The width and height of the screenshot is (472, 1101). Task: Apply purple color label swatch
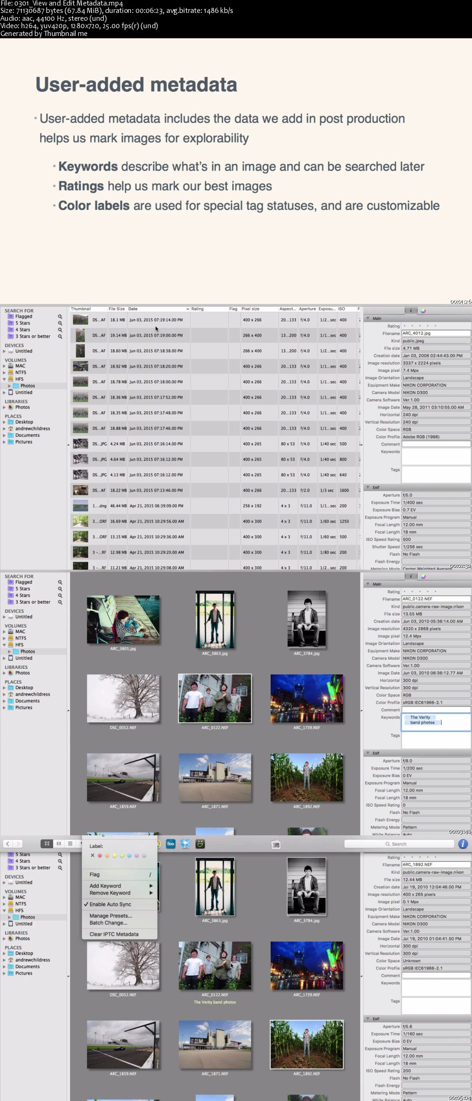(136, 856)
